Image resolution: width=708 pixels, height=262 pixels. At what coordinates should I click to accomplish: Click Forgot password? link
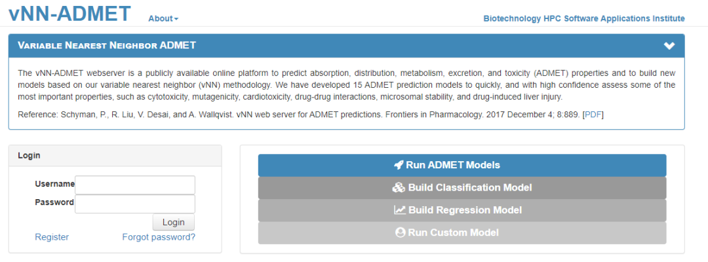click(x=159, y=237)
